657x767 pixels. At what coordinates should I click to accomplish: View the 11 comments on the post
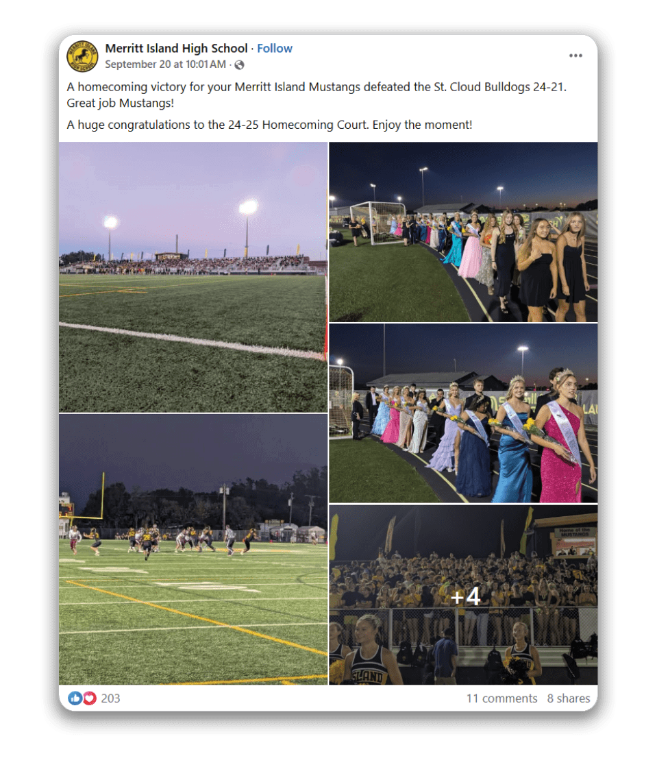click(x=501, y=698)
